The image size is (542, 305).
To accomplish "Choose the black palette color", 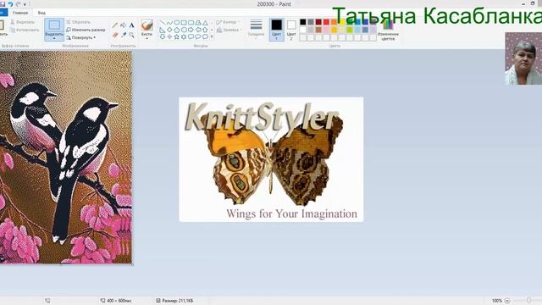I will (x=303, y=22).
